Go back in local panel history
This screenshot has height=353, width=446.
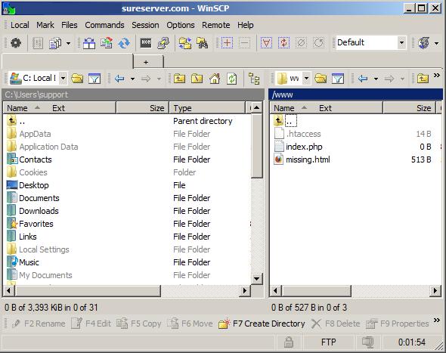[119, 78]
